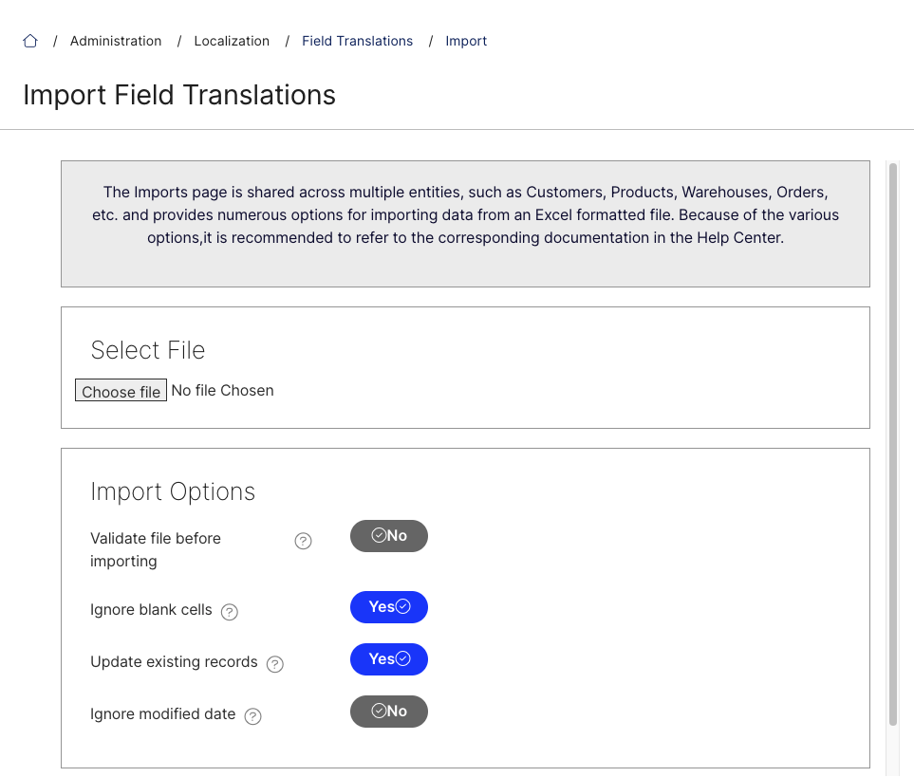Viewport: 914px width, 777px height.
Task: Open help tooltip for Validate file before importing
Action: click(x=303, y=540)
